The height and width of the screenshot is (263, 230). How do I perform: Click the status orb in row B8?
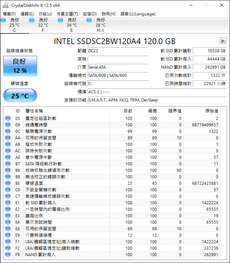8,170
